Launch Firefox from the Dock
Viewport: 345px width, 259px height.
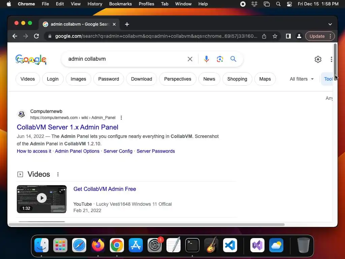[98, 245]
